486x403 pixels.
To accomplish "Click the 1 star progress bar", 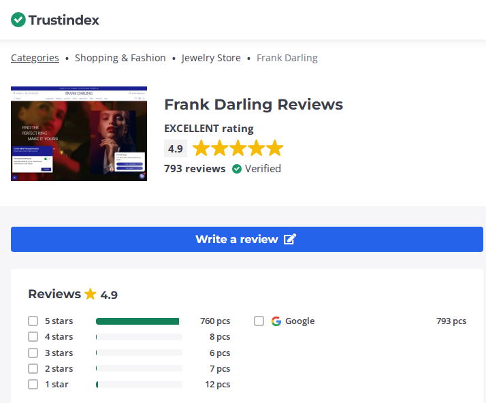I will (139, 385).
